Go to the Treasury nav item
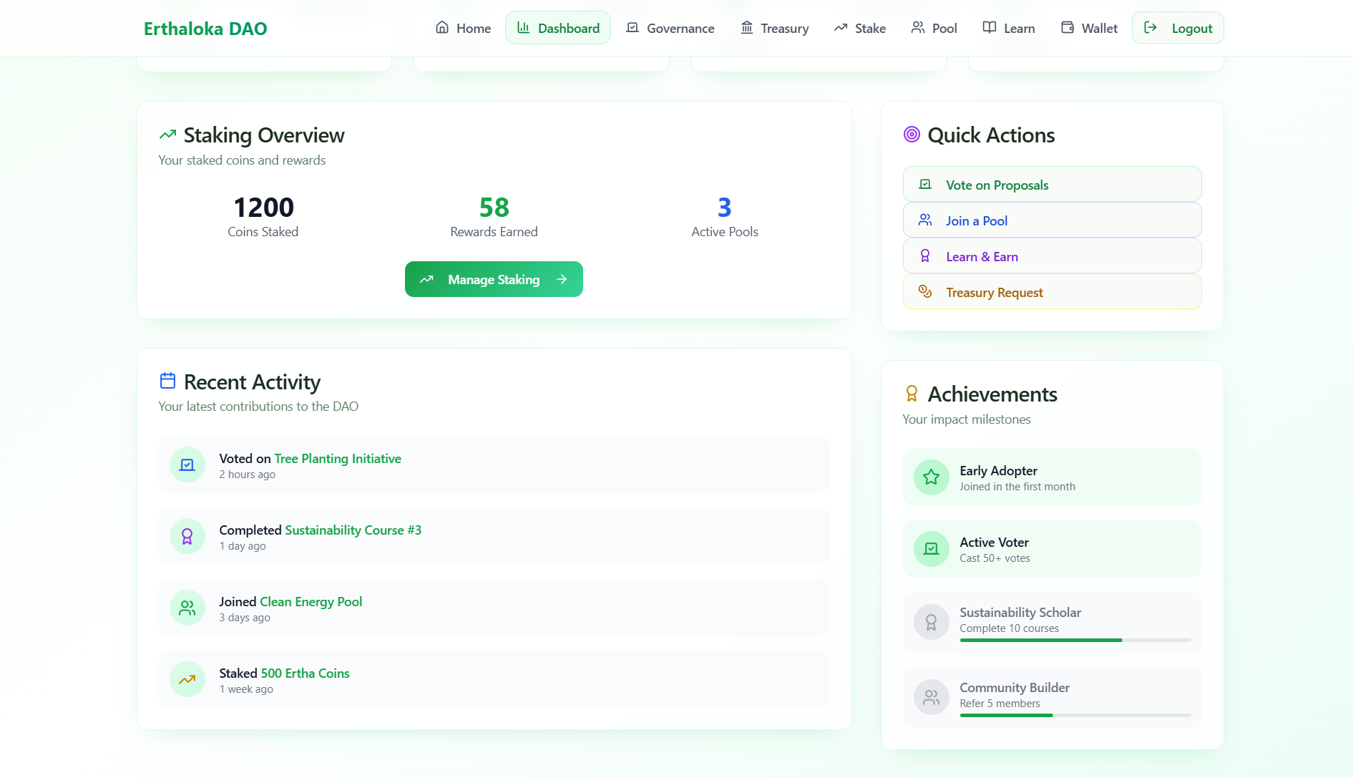Image resolution: width=1353 pixels, height=778 pixels. (774, 28)
